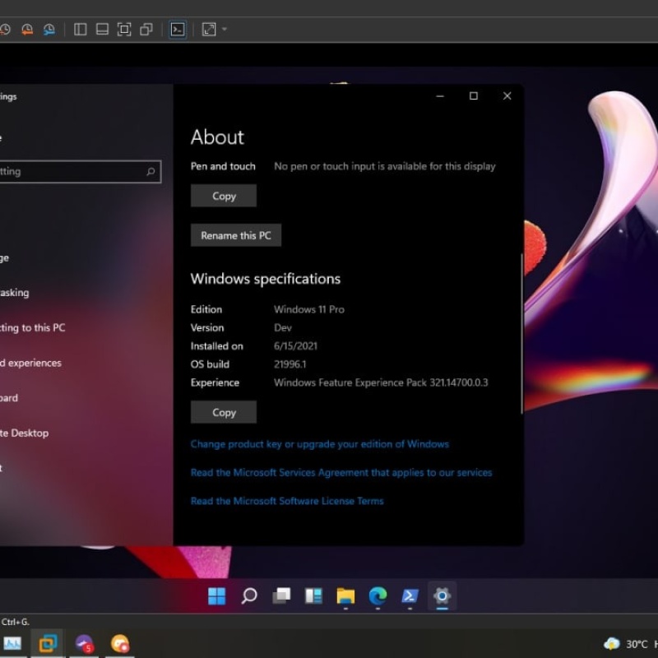Click Copy under Windows specifications
The width and height of the screenshot is (658, 658).
click(x=224, y=412)
